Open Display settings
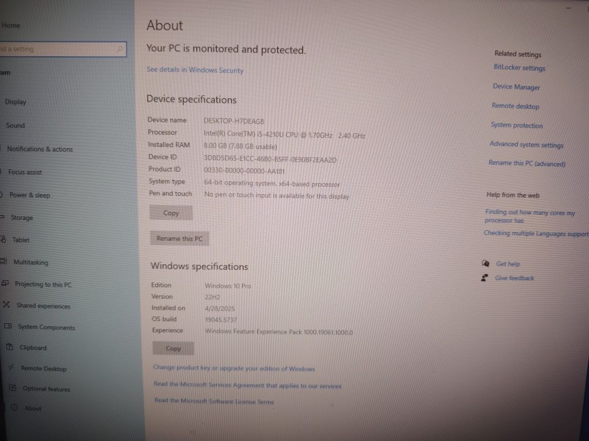Screen dimensions: 589x441 [16, 102]
